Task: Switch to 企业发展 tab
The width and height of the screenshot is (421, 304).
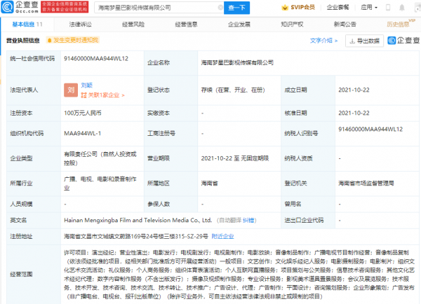Action: tap(239, 25)
